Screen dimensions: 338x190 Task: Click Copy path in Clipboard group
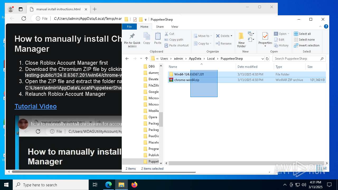(174, 40)
